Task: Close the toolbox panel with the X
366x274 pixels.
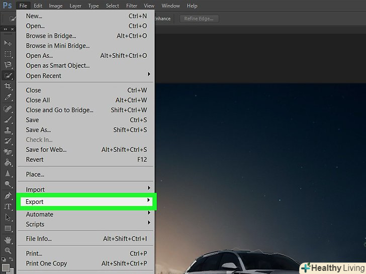Action: 13,29
